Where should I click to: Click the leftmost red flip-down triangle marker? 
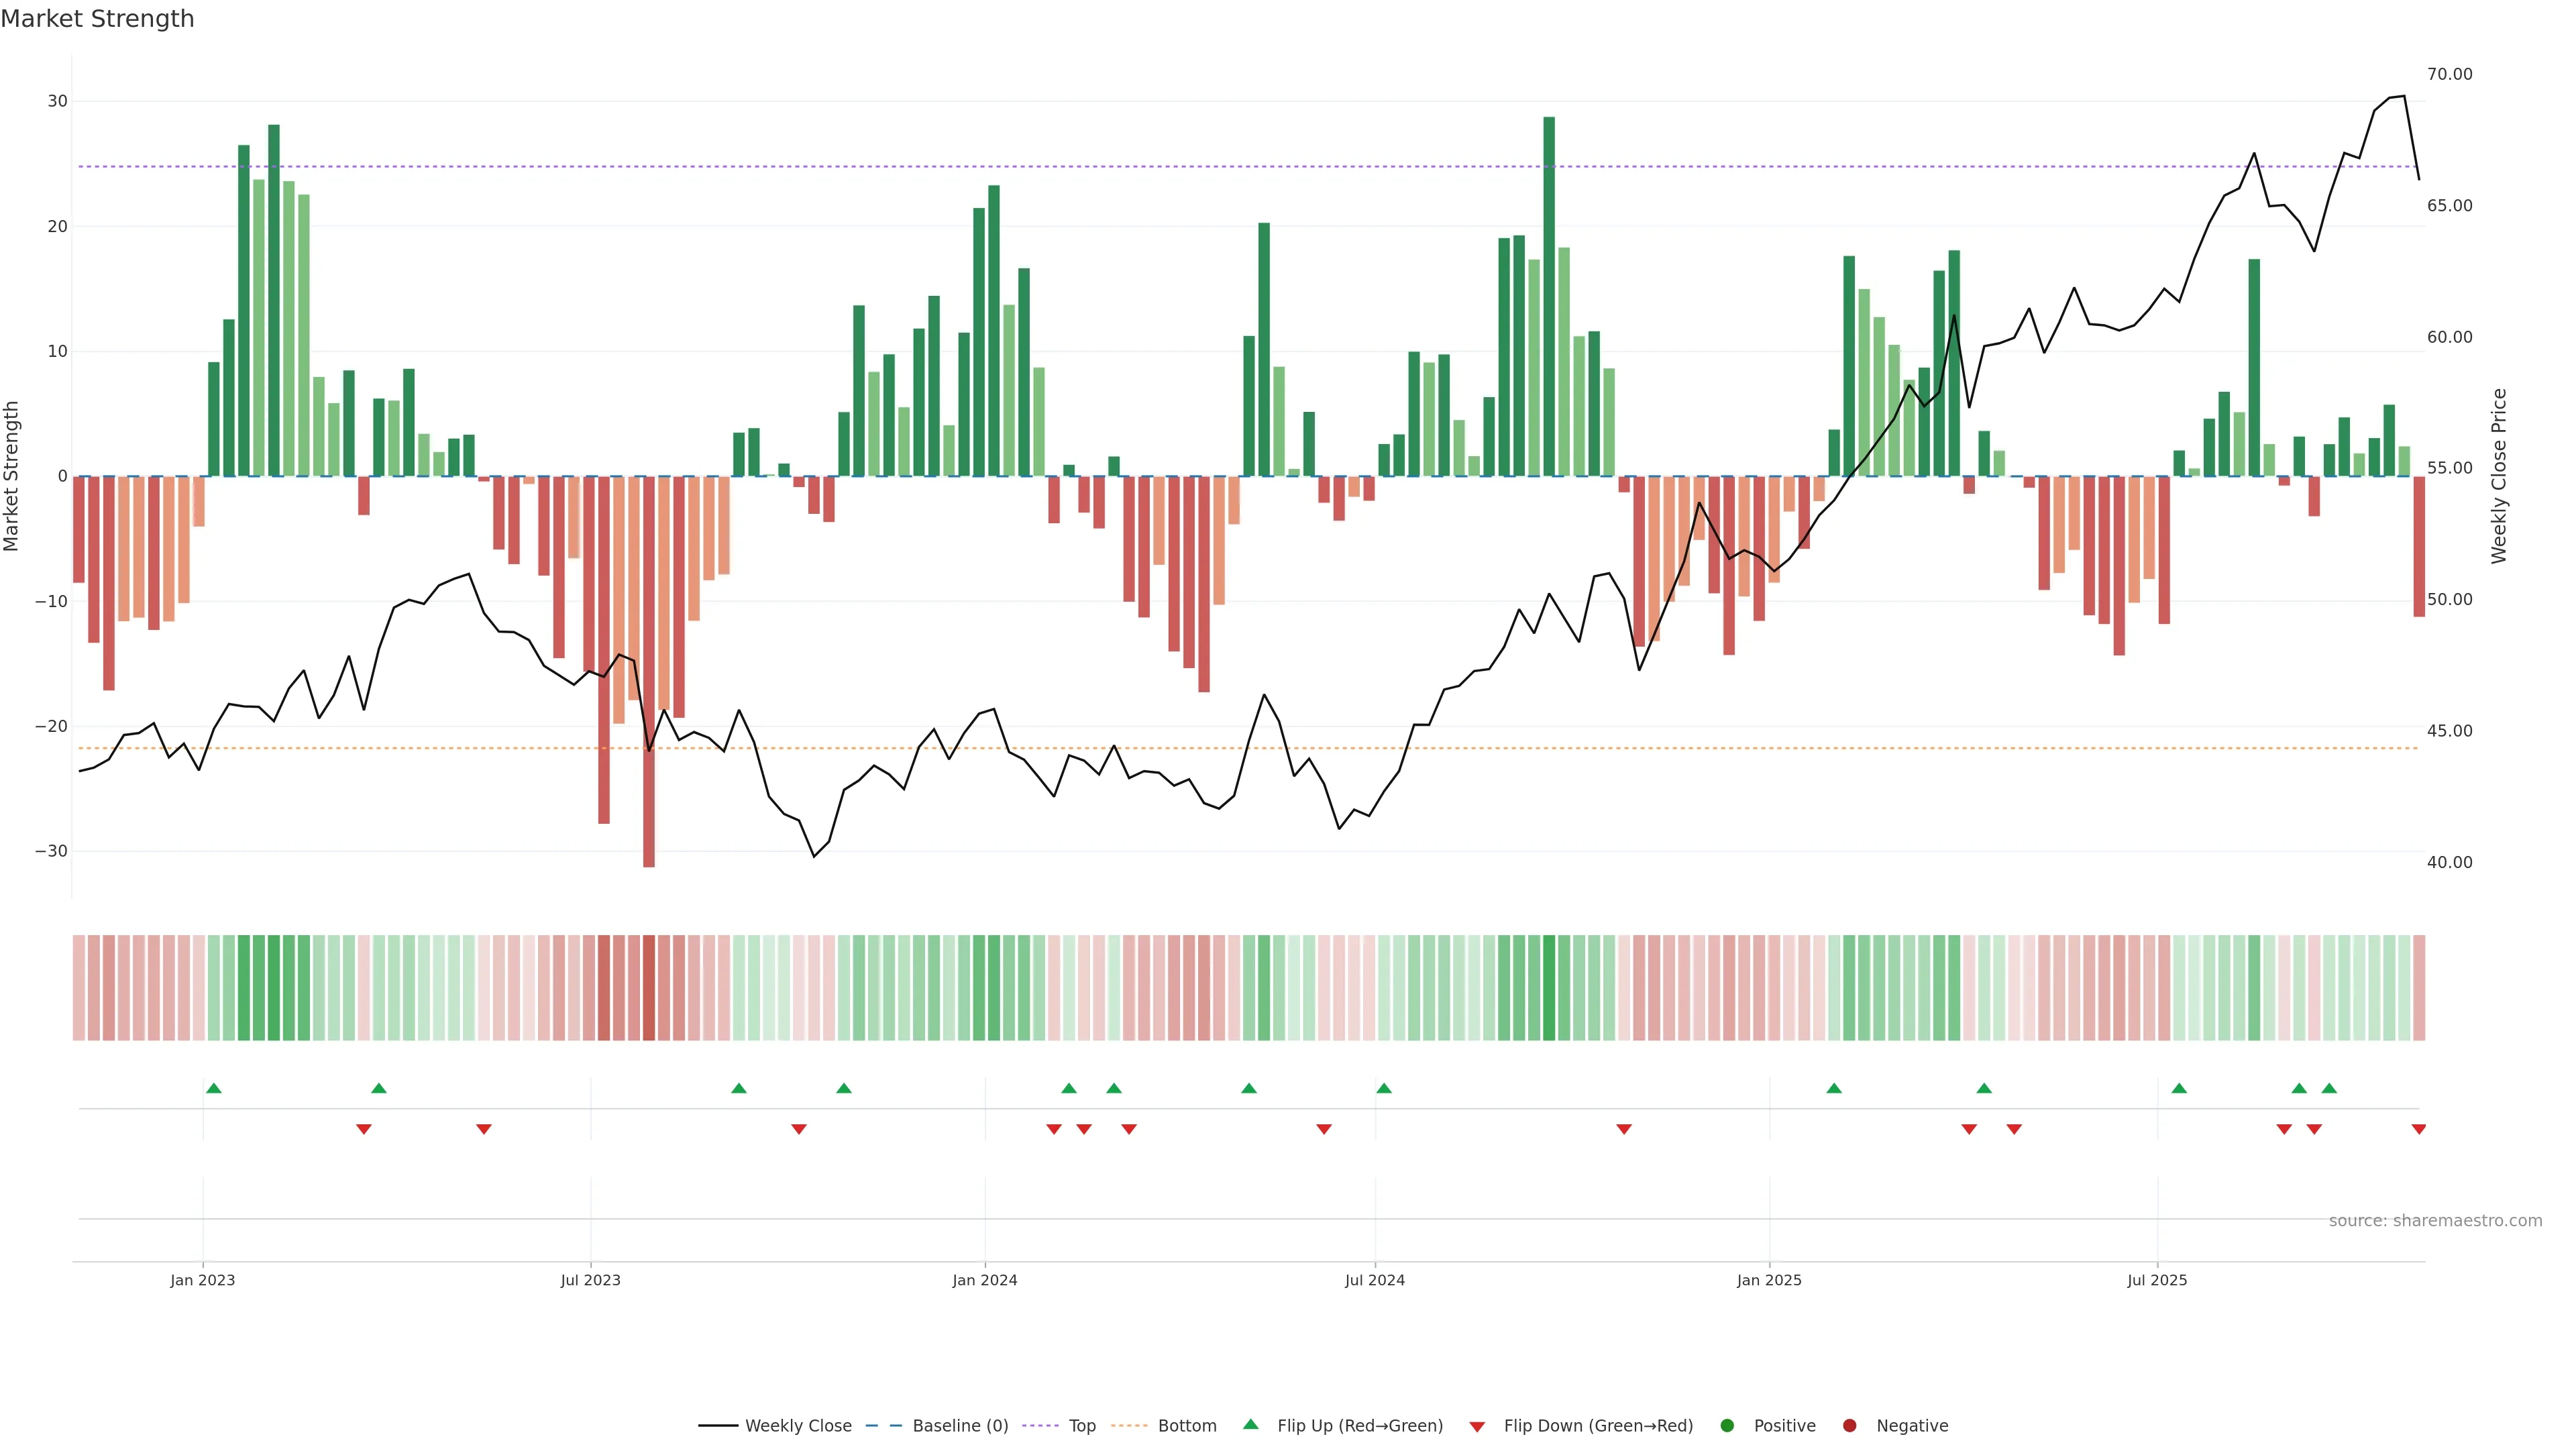point(364,1129)
